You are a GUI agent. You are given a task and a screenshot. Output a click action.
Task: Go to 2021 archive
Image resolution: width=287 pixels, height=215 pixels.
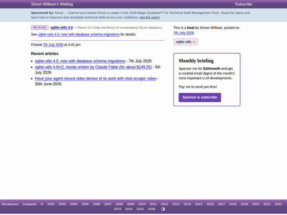[267, 204]
